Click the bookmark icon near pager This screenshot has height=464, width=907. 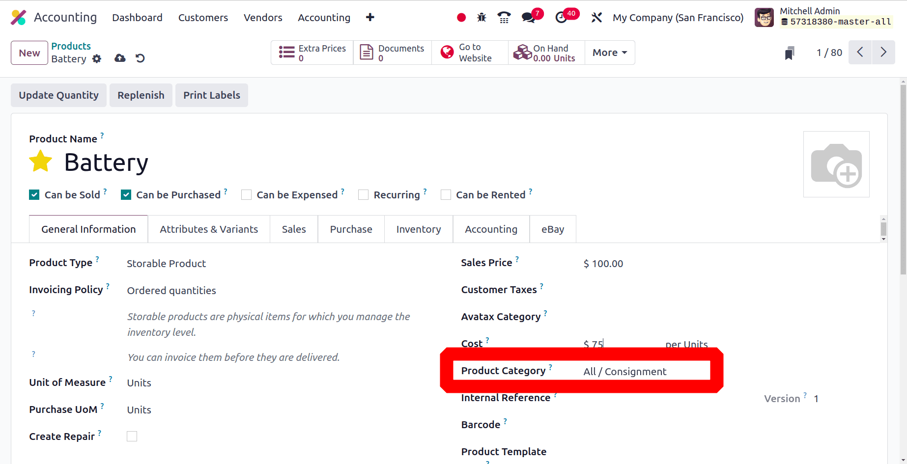pyautogui.click(x=790, y=53)
